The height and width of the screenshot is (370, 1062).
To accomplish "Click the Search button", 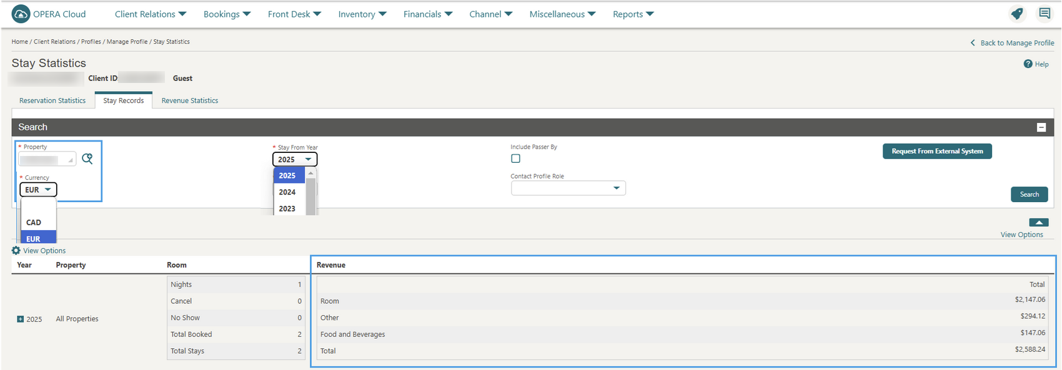I will pyautogui.click(x=1030, y=194).
